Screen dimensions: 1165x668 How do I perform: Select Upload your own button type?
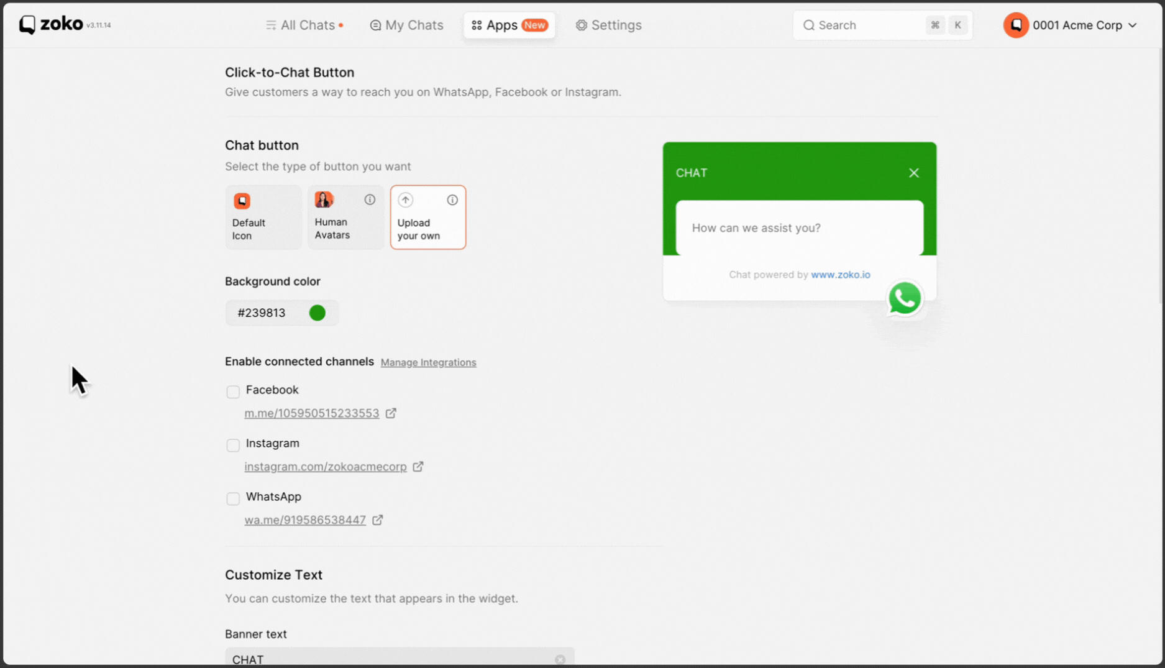[x=428, y=217]
